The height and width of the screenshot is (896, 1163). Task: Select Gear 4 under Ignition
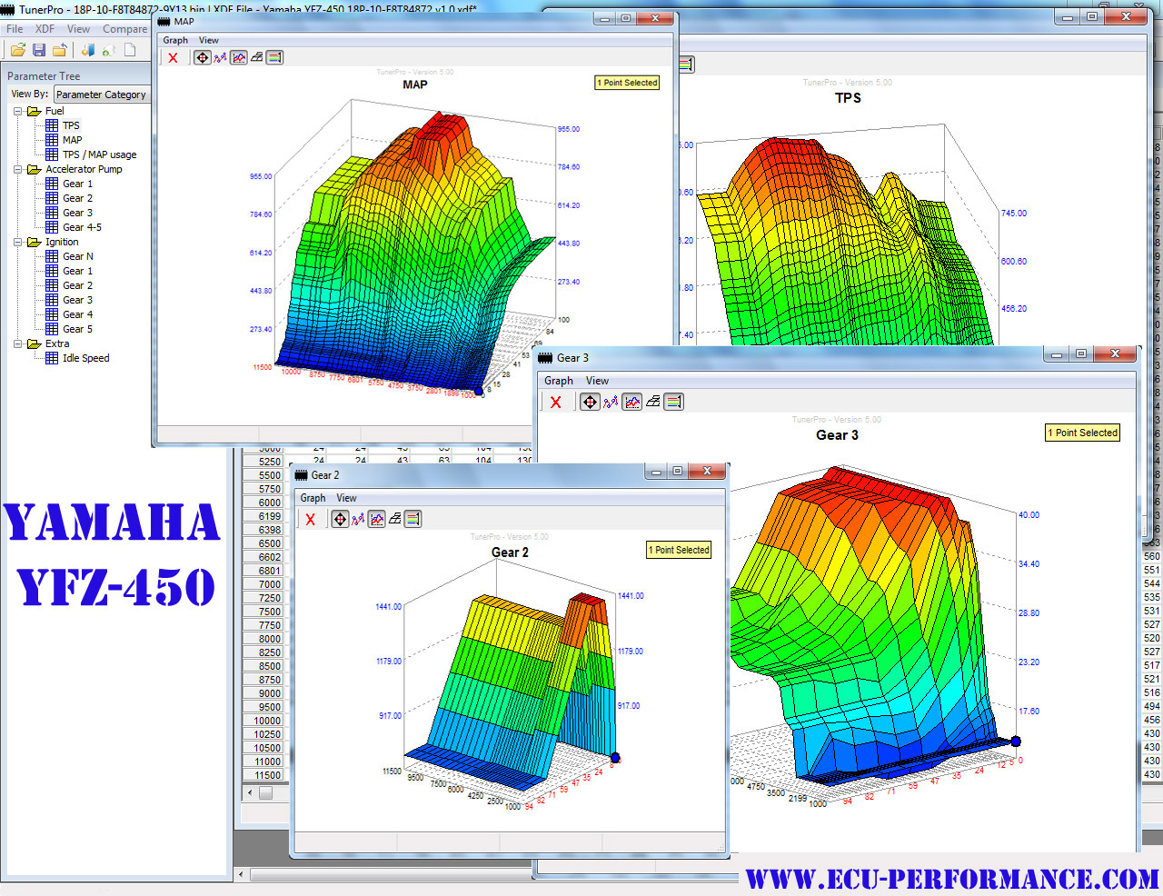click(77, 314)
